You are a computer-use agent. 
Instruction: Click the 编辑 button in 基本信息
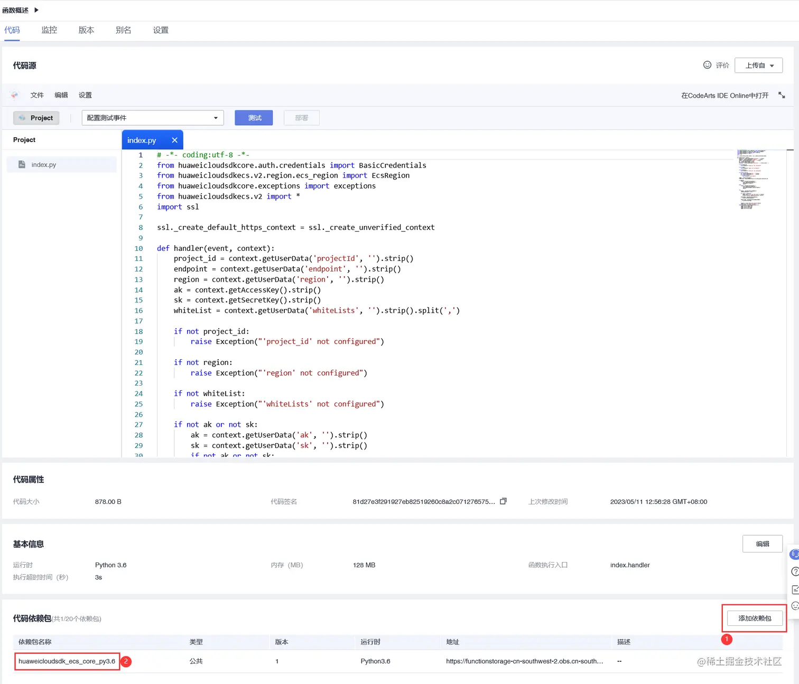[762, 544]
